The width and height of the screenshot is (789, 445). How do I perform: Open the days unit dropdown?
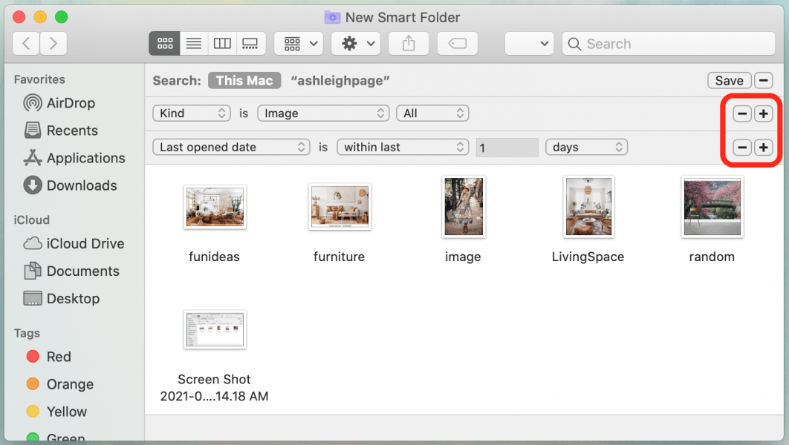[586, 147]
